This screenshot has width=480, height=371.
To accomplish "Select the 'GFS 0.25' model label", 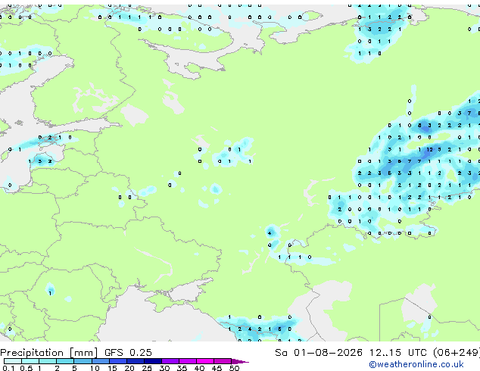I will pos(128,353).
